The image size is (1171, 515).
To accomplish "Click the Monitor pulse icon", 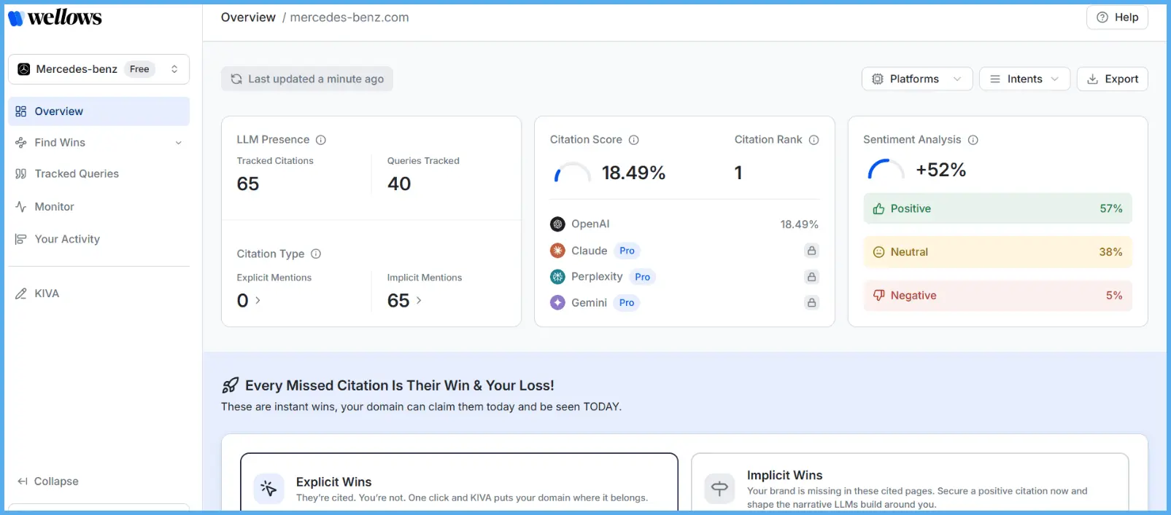I will 21,207.
